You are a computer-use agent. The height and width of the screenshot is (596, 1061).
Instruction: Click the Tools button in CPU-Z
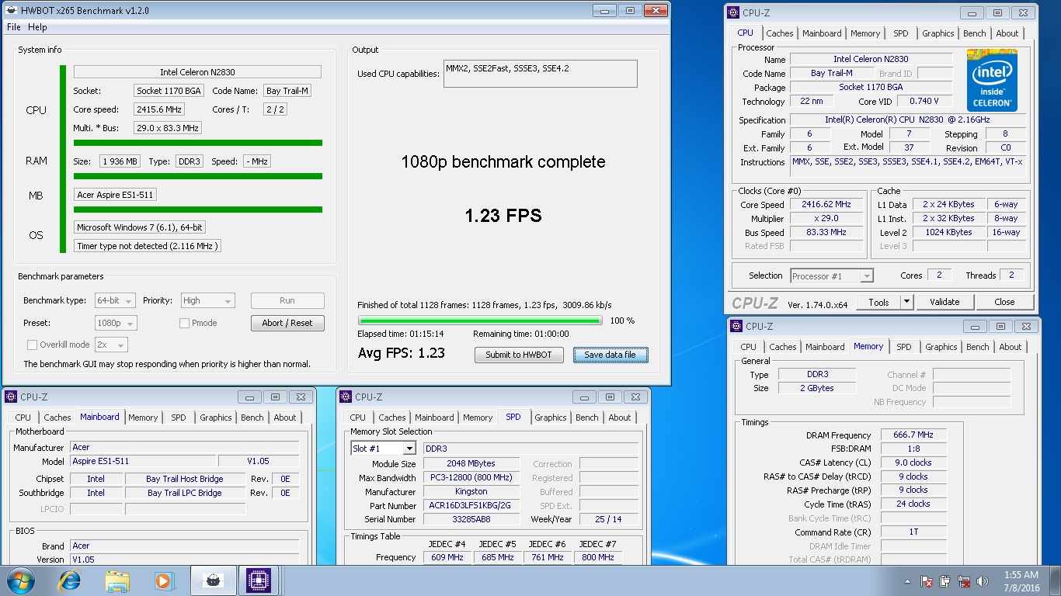point(878,302)
